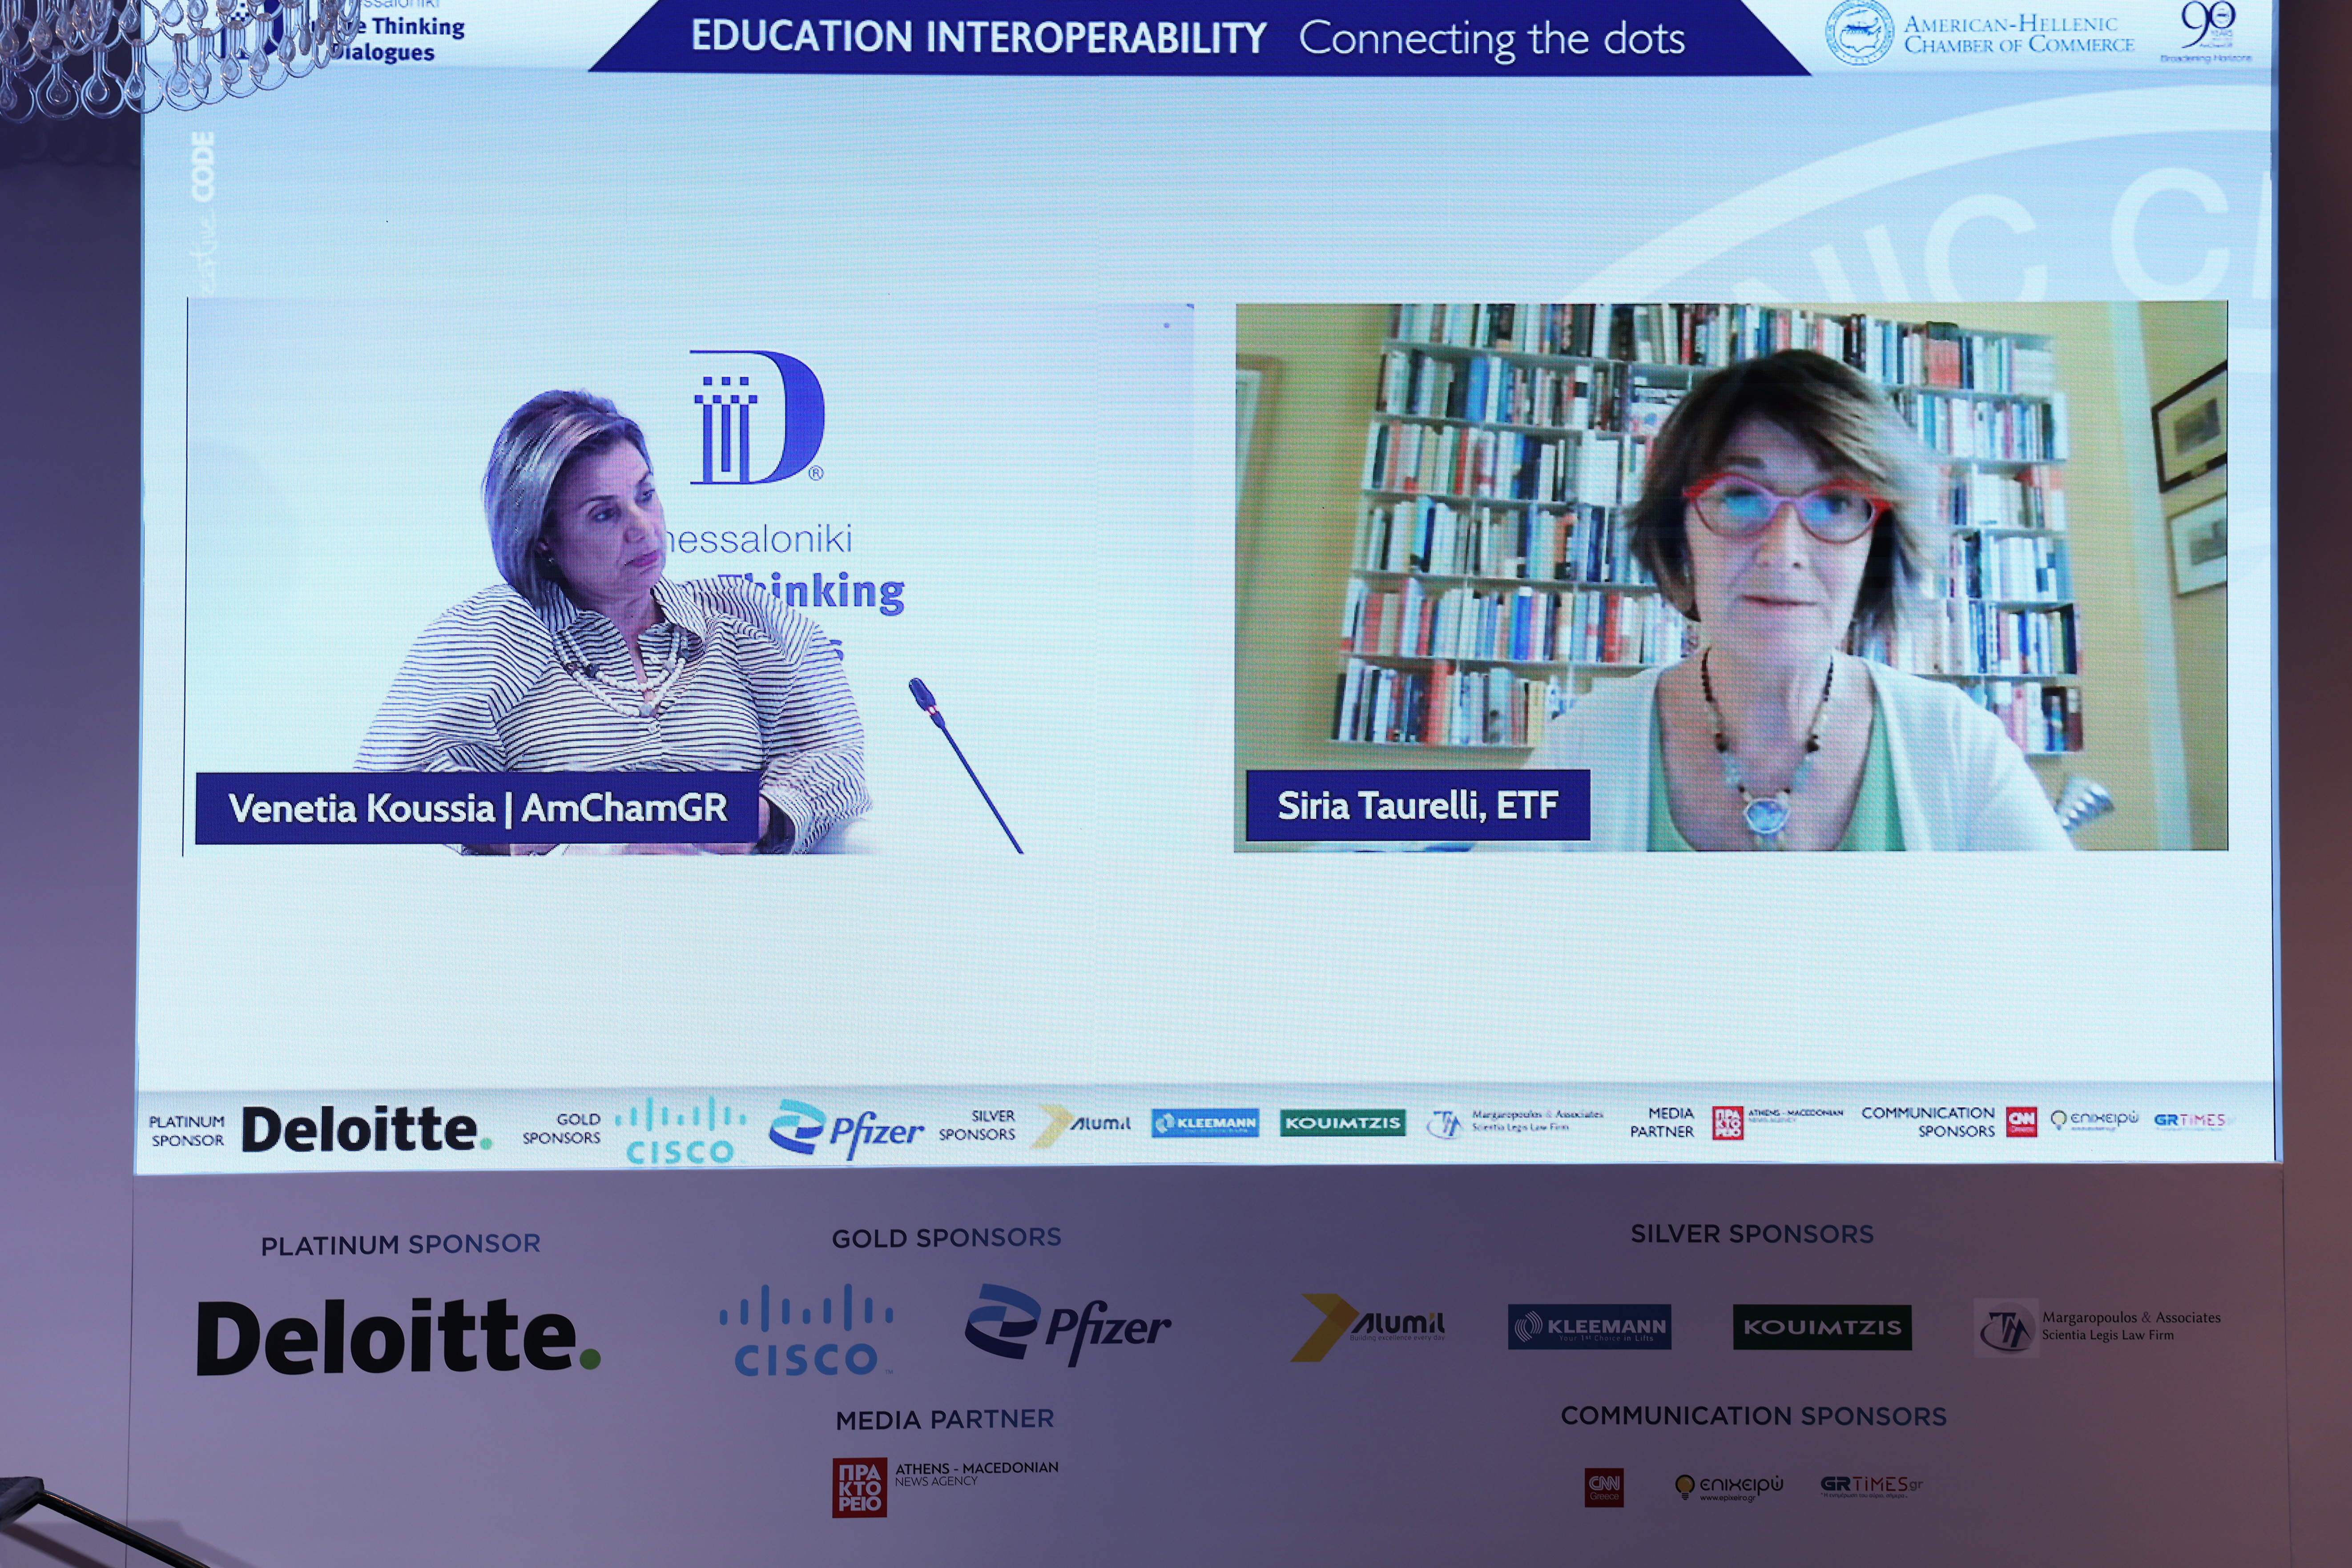Click the Cisco logo in screen sponsor strip
Viewport: 2352px width, 1568px height.
click(681, 1131)
